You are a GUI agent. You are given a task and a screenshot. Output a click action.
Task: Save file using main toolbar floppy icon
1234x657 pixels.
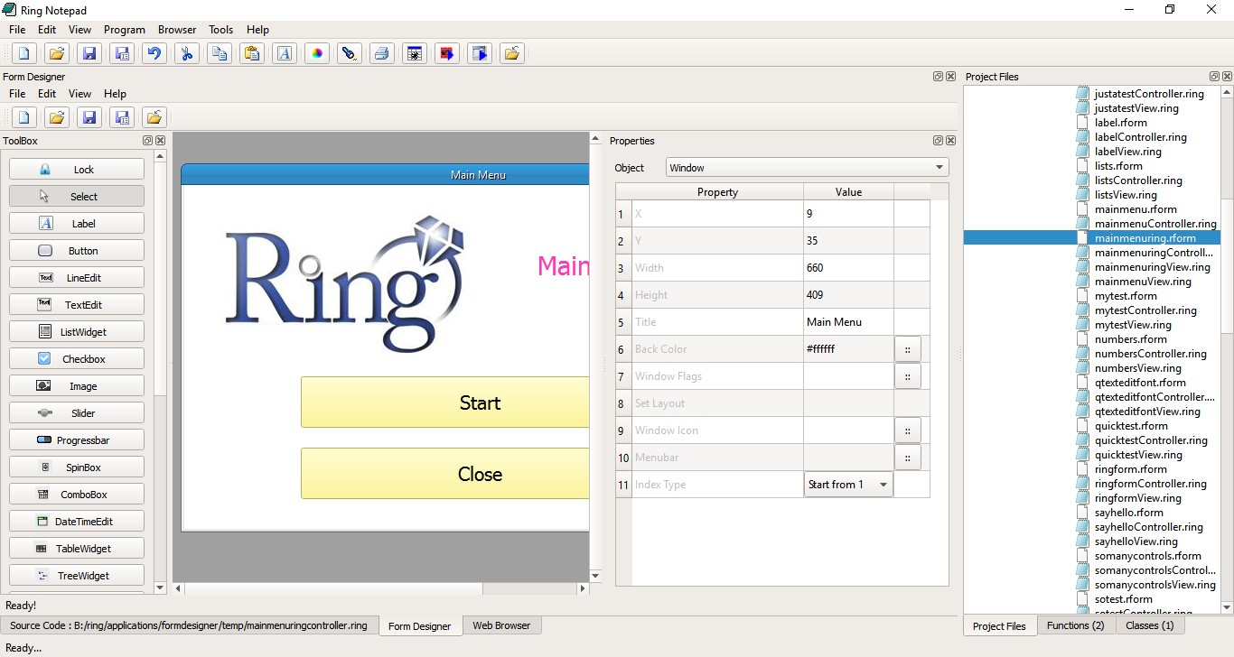pyautogui.click(x=89, y=53)
